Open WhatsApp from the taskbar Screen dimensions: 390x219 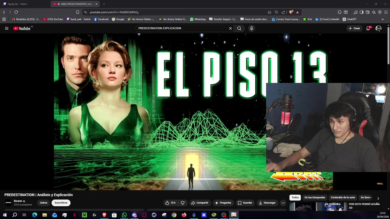coord(124,215)
